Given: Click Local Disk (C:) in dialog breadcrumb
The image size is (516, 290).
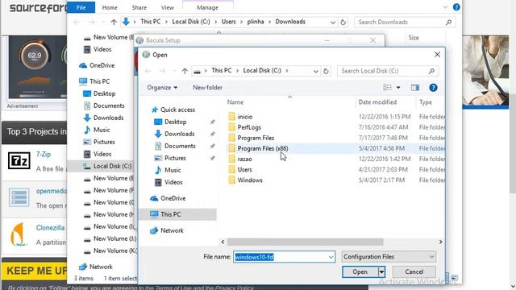Looking at the screenshot, I should [x=262, y=71].
